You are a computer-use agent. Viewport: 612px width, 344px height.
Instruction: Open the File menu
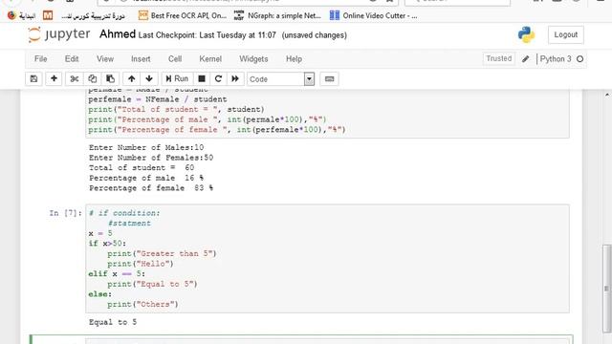pos(40,59)
